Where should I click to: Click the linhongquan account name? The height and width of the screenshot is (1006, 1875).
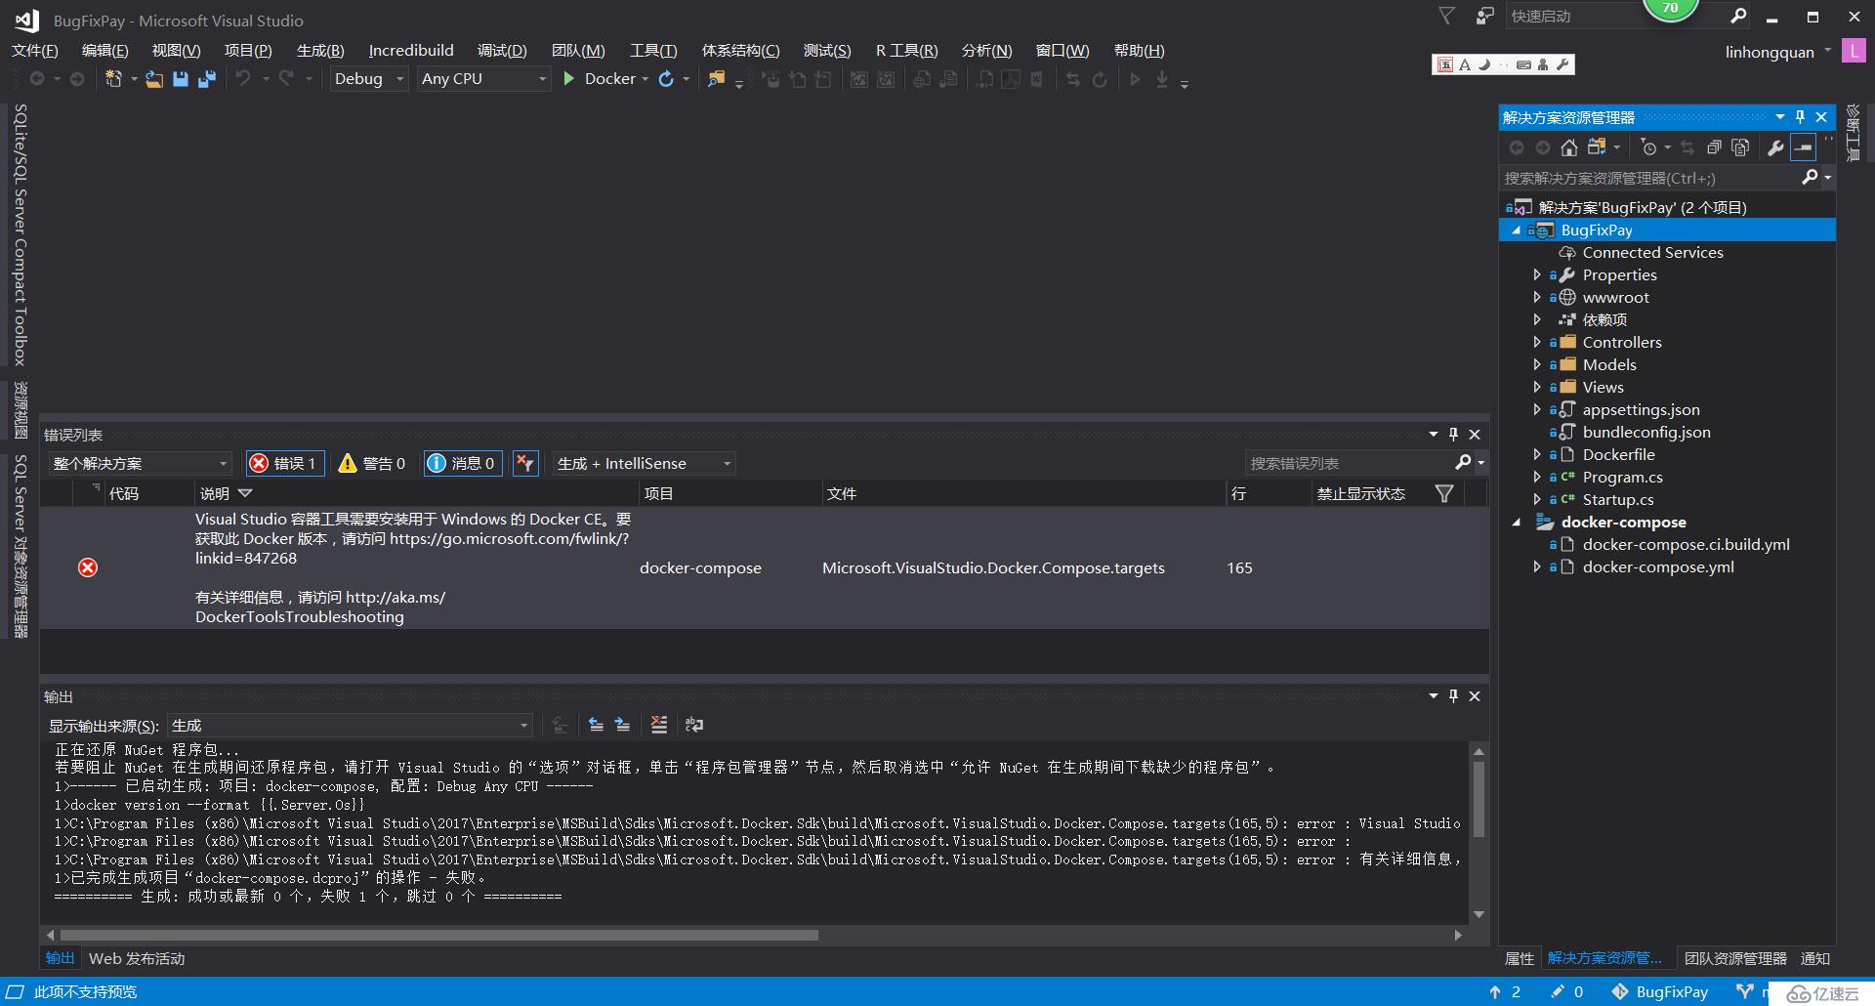(1769, 52)
